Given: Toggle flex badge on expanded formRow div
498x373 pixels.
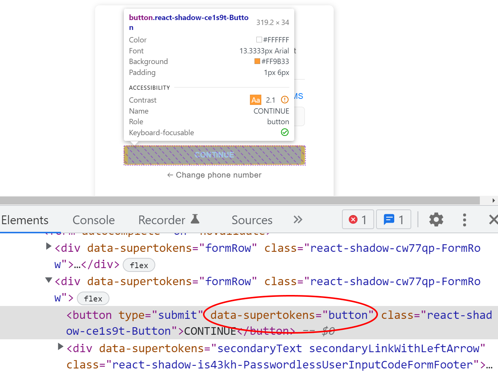Looking at the screenshot, I should pyautogui.click(x=93, y=298).
